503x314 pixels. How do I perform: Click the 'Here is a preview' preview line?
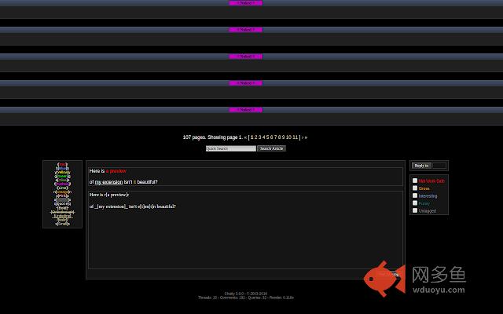pos(108,171)
